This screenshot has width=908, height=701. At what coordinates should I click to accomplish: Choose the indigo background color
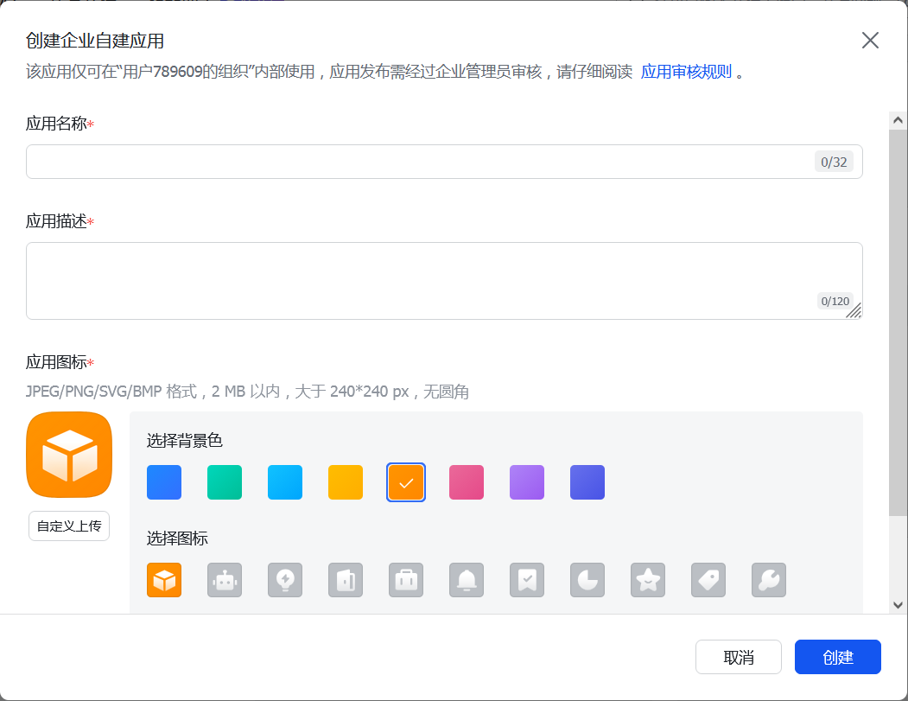click(587, 482)
